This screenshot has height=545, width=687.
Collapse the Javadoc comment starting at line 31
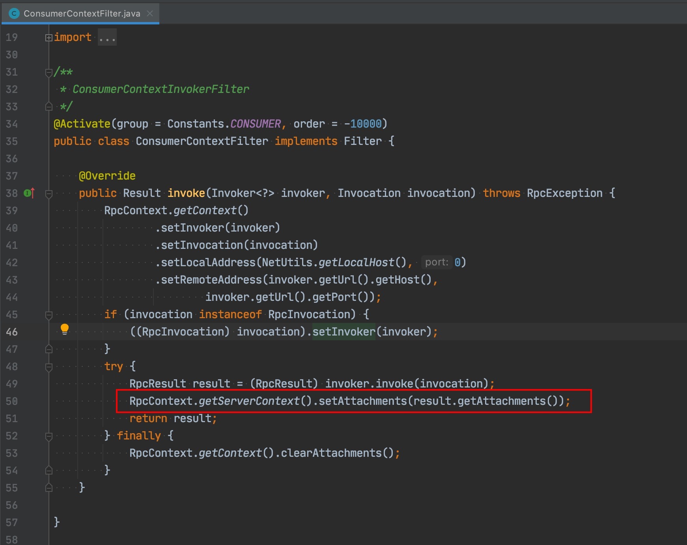(49, 72)
